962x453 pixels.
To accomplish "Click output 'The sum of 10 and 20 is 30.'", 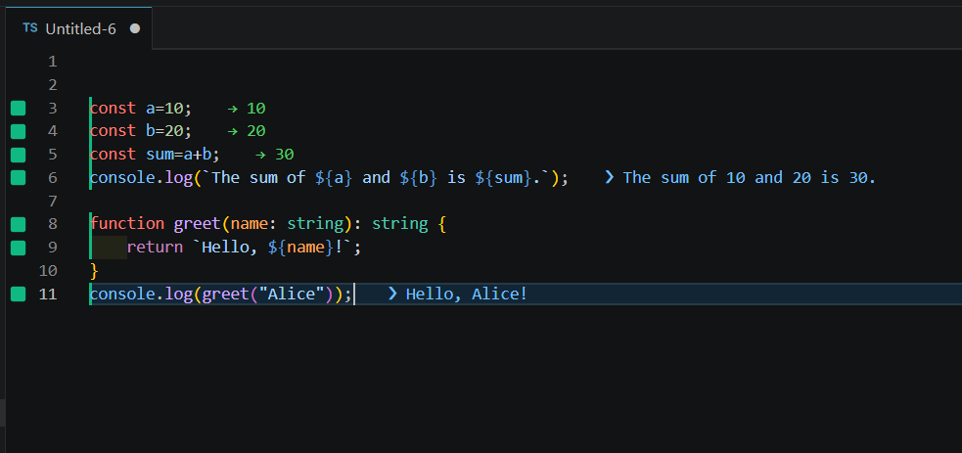I will tap(750, 178).
